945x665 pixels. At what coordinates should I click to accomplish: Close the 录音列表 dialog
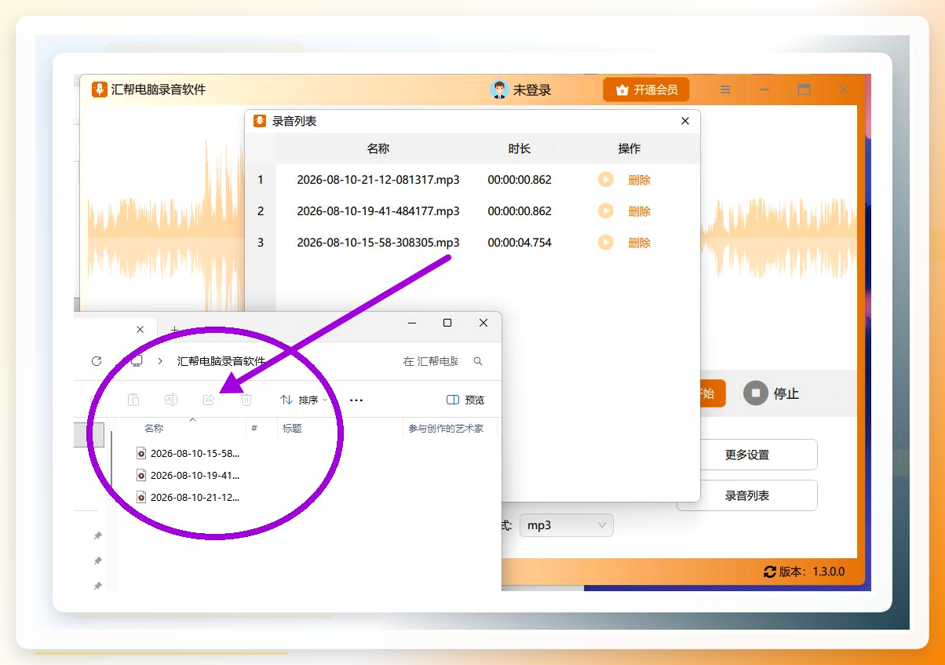685,121
